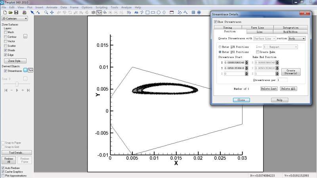Viewport: 317px width, 178px height.
Task: Enable the Plot Approximations checkbox
Action: click(x=3, y=176)
